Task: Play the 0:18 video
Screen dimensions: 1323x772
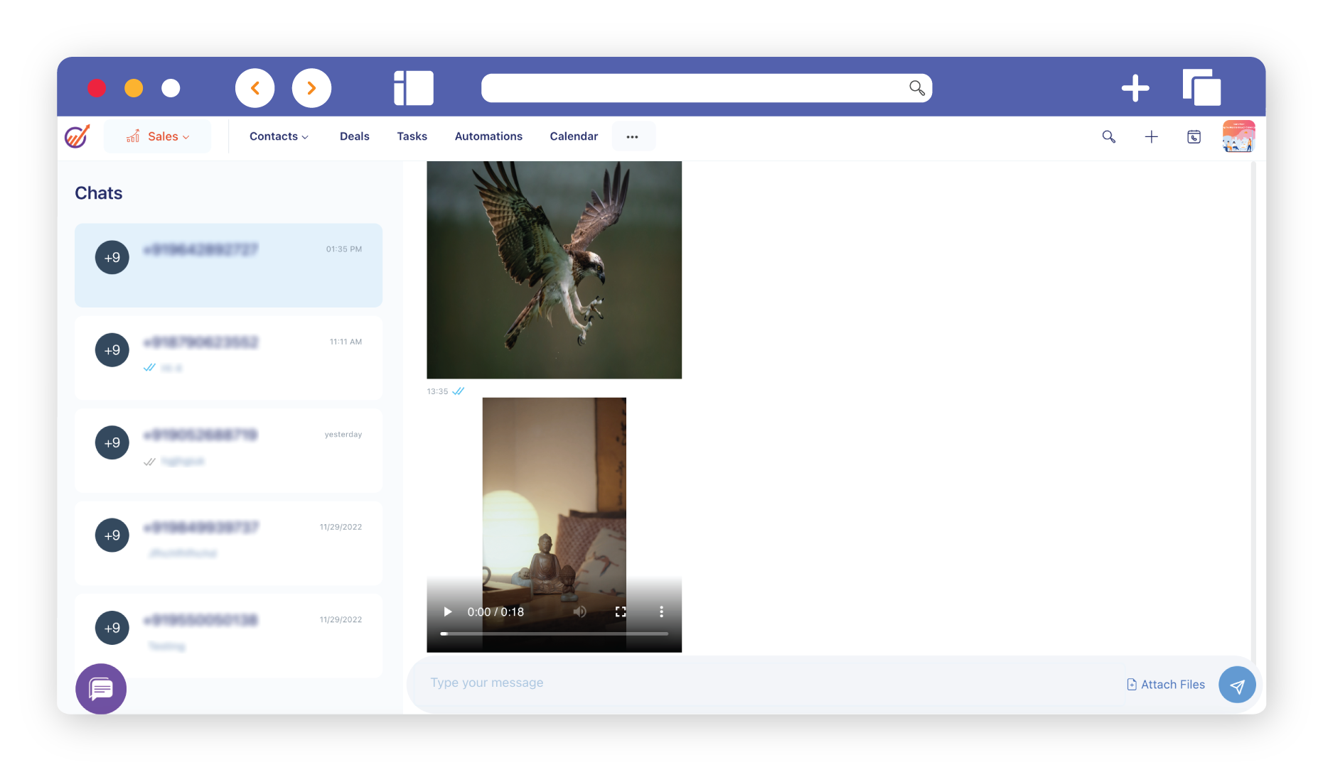Action: (x=447, y=611)
